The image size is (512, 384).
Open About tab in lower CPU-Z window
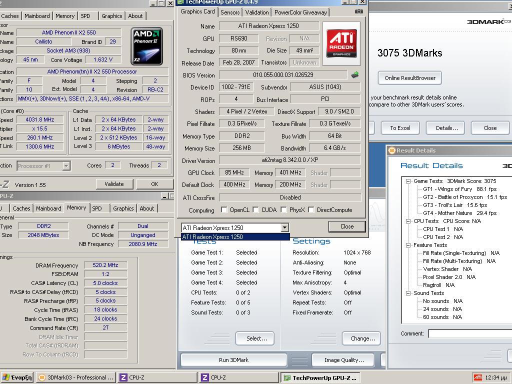click(x=147, y=208)
